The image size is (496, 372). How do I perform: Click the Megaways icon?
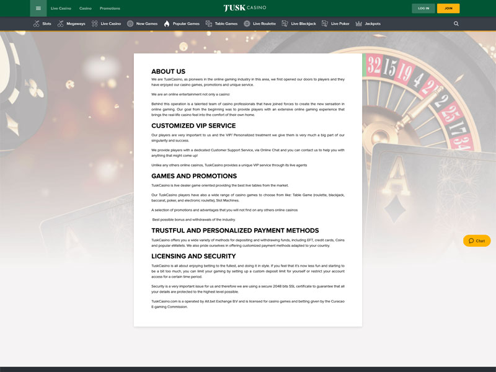tap(60, 24)
